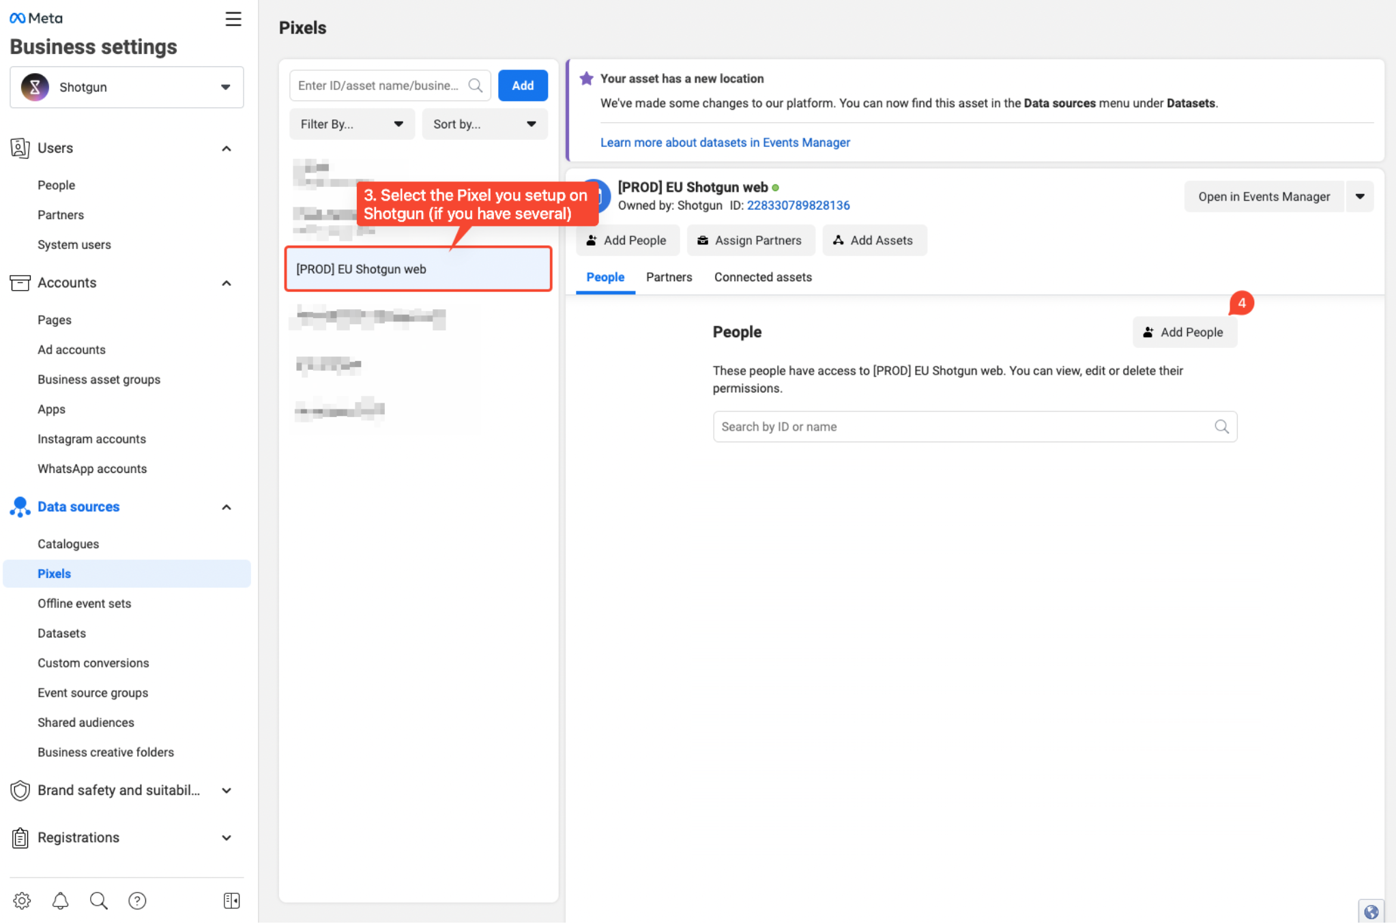Click the globe icon at bottom right
This screenshot has width=1396, height=924.
(x=1371, y=912)
